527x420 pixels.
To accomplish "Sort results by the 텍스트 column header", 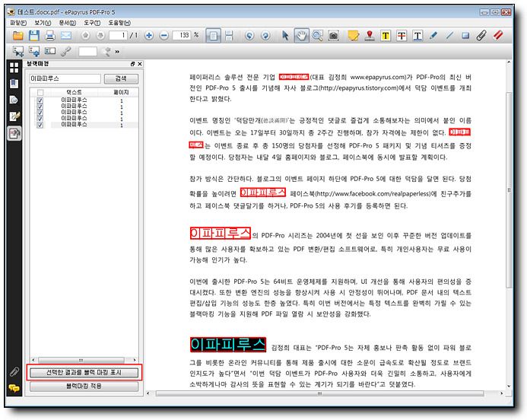I will 74,92.
